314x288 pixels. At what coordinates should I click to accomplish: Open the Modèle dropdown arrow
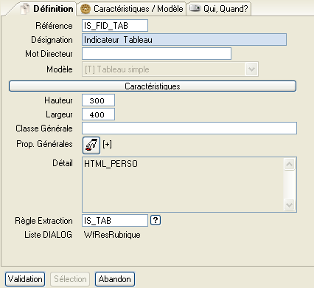click(x=251, y=69)
